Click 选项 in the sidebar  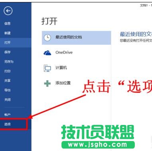(x=8, y=124)
